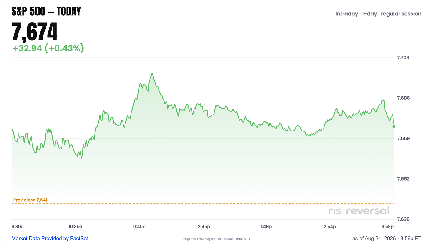Click the as of Aug 21, 2026 timestamp
Image resolution: width=433 pixels, height=246 pixels.
(x=387, y=239)
